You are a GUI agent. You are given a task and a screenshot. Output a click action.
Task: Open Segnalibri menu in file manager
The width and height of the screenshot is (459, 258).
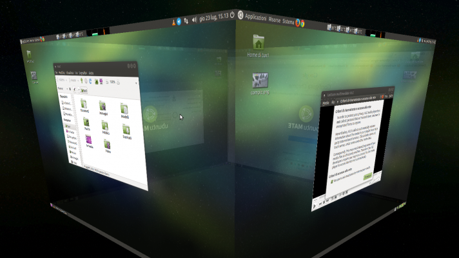point(83,73)
